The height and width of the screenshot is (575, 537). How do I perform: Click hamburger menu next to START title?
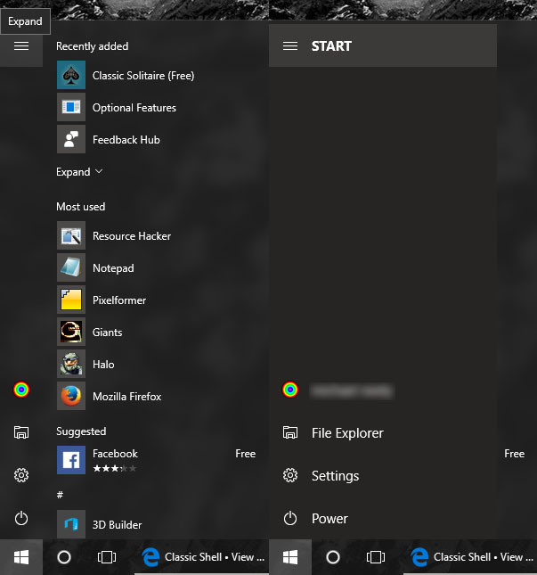coord(290,46)
